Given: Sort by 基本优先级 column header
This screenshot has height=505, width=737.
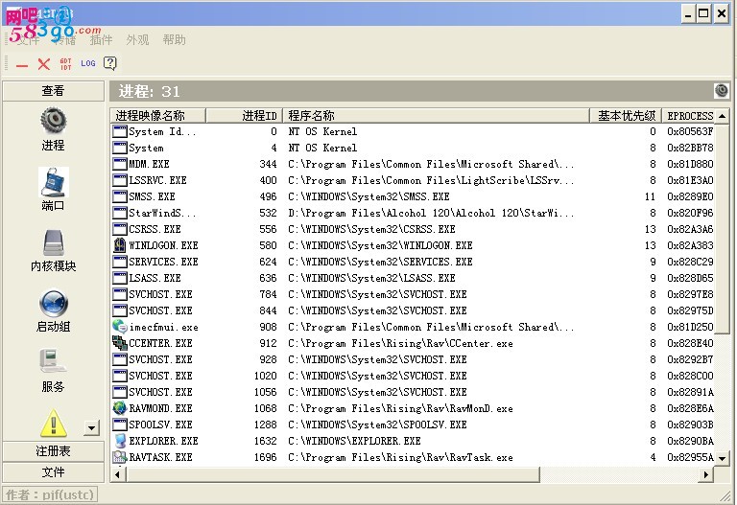Looking at the screenshot, I should [626, 115].
